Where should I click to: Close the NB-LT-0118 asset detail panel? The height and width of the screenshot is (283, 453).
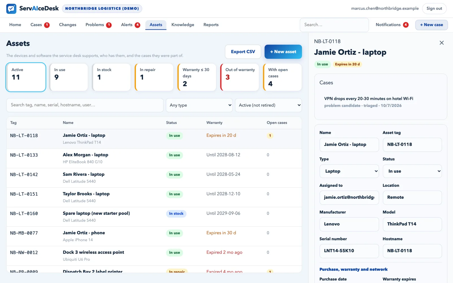tap(441, 43)
